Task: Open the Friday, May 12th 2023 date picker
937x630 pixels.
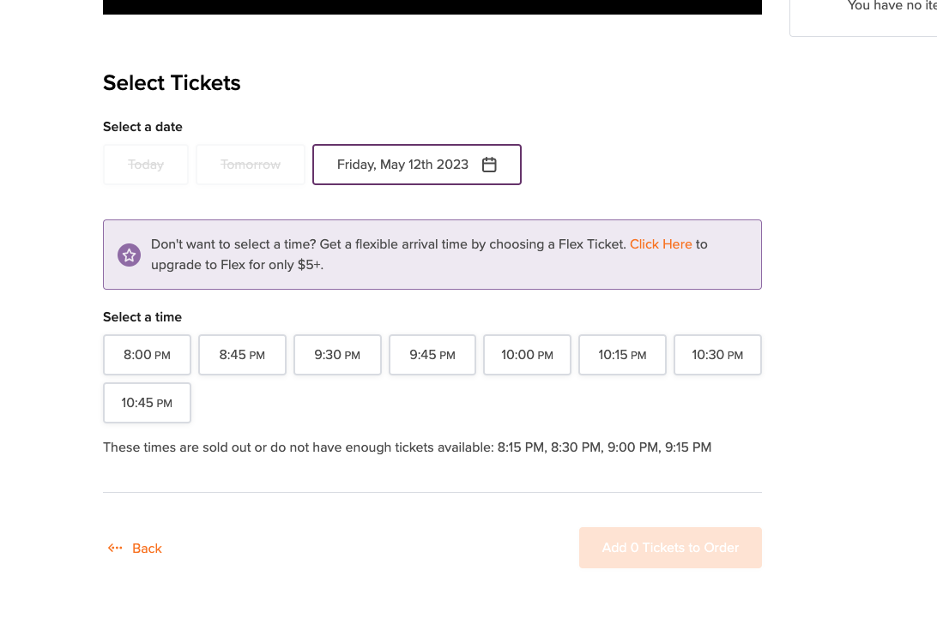Action: click(403, 165)
